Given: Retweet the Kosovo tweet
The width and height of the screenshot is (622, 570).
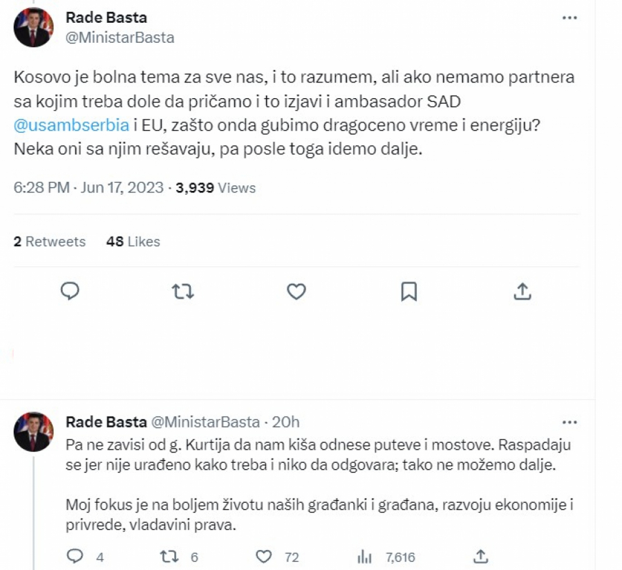Looking at the screenshot, I should point(182,291).
